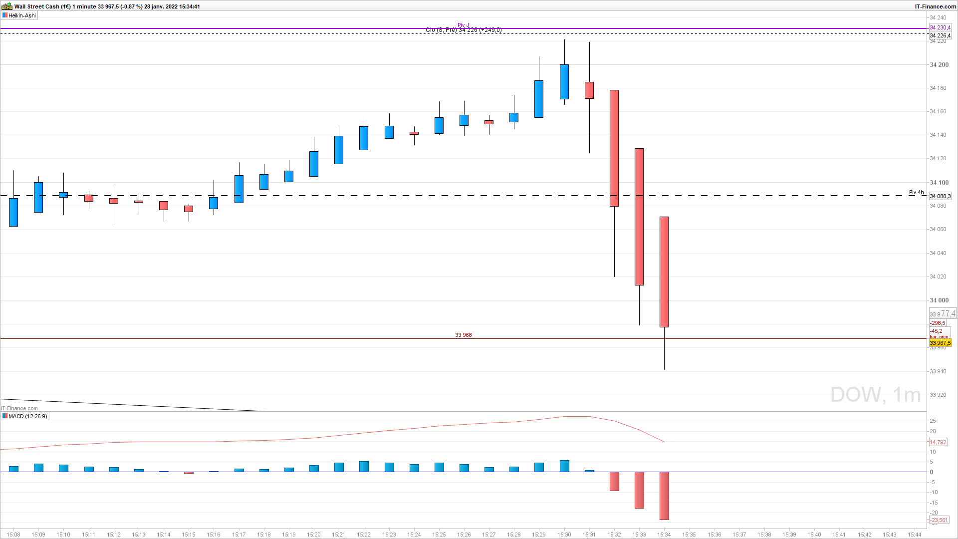958x539 pixels.
Task: Select the red 33 968 horizontal line label
Action: [x=463, y=335]
